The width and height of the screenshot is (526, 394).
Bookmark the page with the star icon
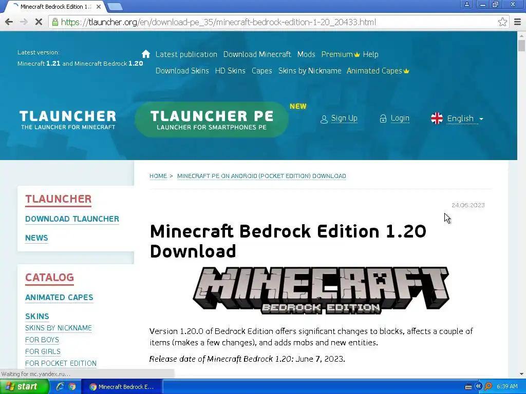502,22
